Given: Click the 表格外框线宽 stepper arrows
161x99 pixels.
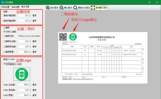Looking at the screenshot, I should pyautogui.click(x=30, y=15).
